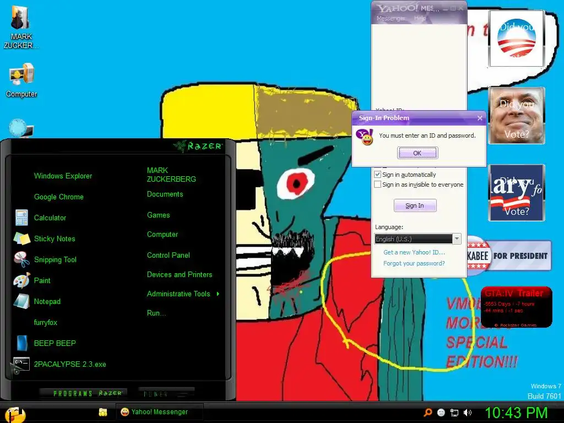
Task: Click POWER button in Start menu
Action: [166, 393]
